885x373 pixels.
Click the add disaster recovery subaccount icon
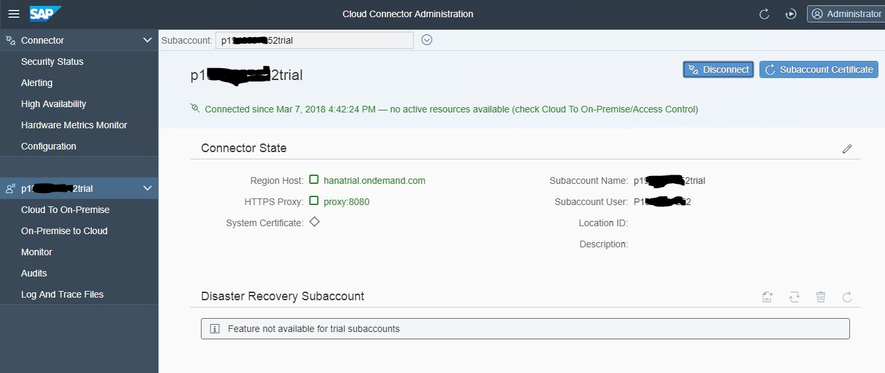(767, 297)
